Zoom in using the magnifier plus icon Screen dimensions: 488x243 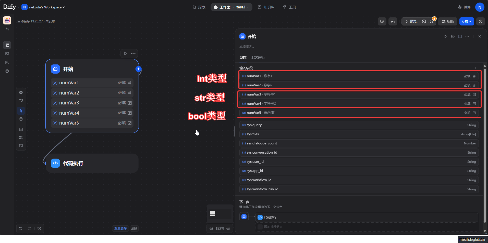[228, 228]
